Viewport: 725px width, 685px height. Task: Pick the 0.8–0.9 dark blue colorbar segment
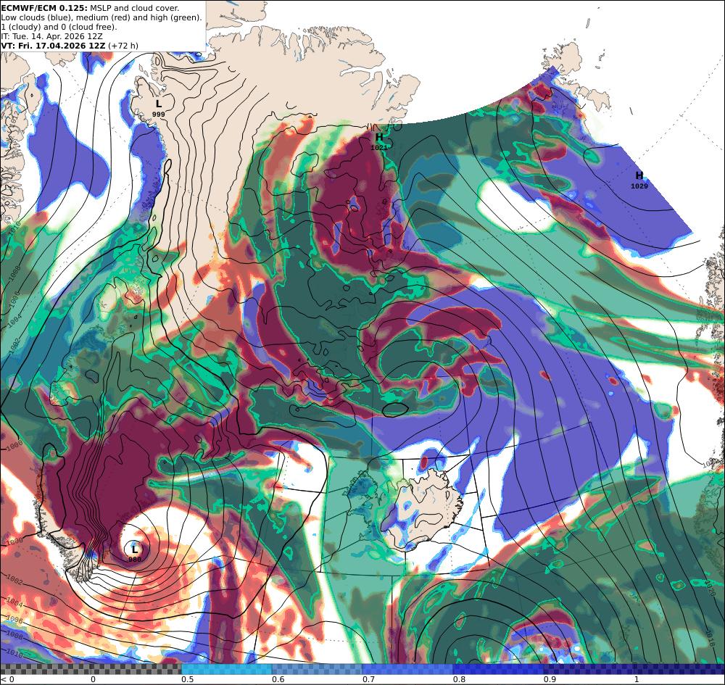[498, 669]
